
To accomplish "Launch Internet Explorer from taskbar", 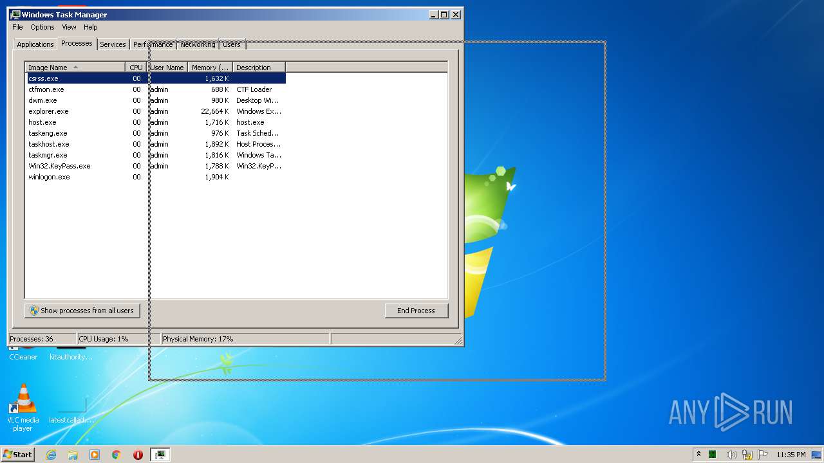I will point(51,455).
